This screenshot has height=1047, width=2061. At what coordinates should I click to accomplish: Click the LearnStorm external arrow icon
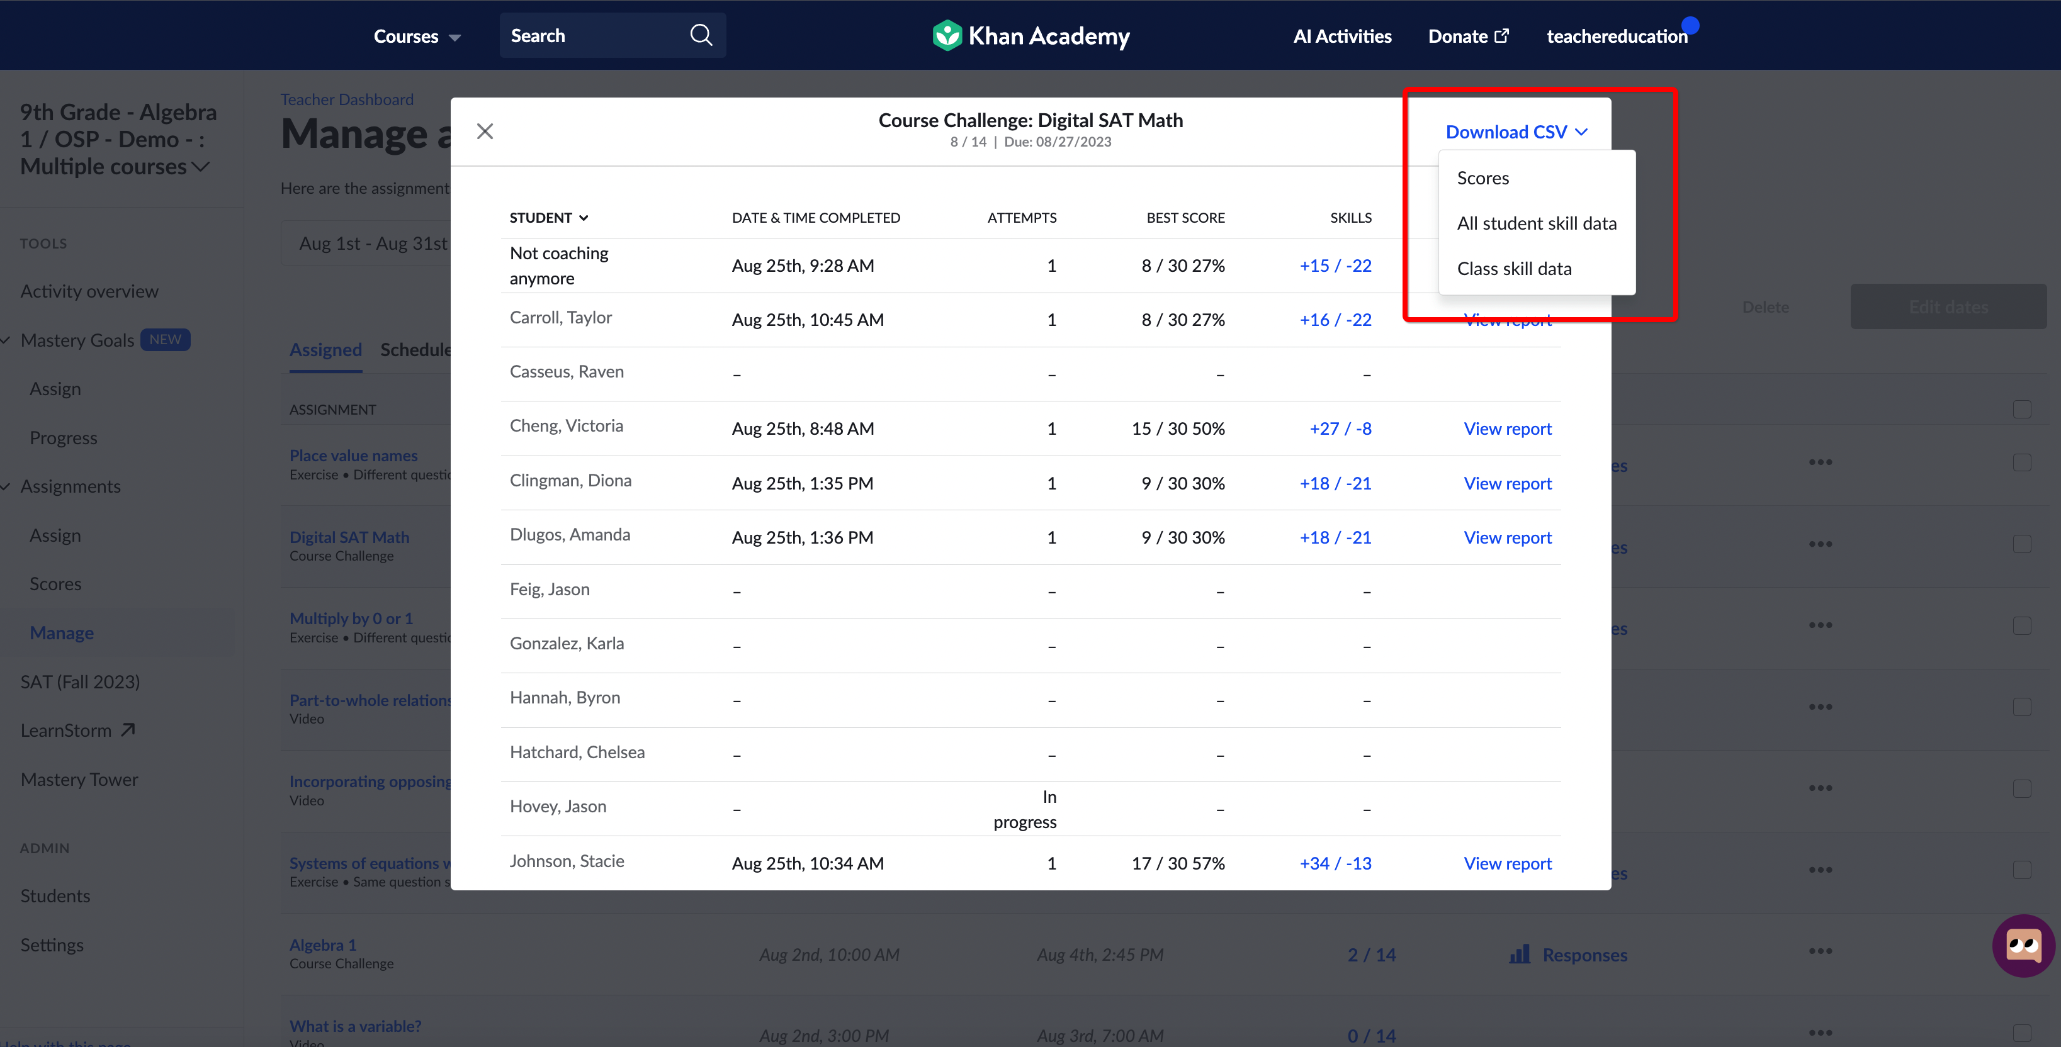pyautogui.click(x=128, y=729)
